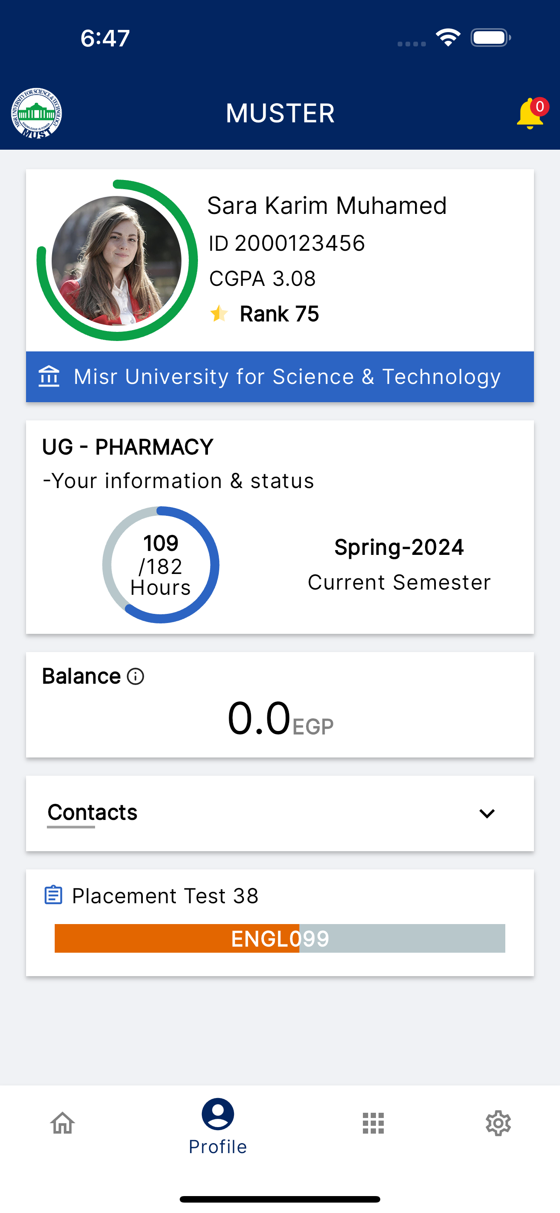Open notifications bell icon
This screenshot has height=1213, width=560.
point(531,114)
